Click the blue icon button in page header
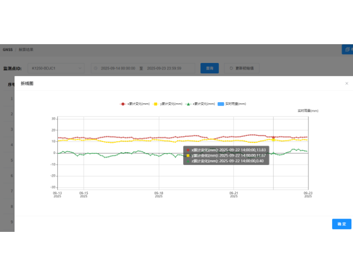 pos(347,50)
